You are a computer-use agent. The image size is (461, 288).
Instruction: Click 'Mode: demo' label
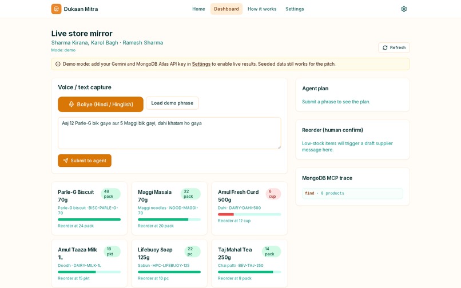coord(63,50)
